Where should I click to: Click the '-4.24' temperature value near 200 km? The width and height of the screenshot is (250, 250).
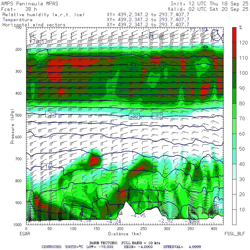coord(114,221)
